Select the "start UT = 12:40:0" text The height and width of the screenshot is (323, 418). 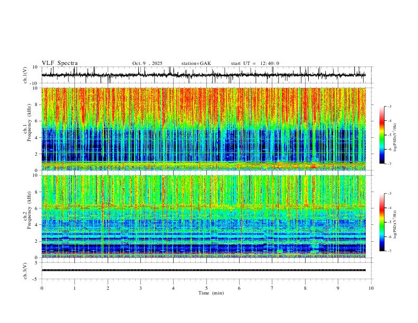(x=255, y=63)
